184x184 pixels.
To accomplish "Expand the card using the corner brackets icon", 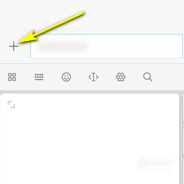I will point(11,104).
